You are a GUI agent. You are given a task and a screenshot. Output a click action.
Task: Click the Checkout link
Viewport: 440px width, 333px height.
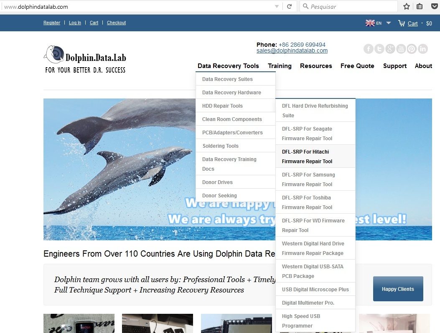pos(116,23)
